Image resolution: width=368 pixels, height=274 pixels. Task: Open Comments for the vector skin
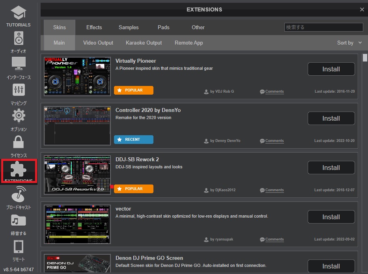pos(275,239)
